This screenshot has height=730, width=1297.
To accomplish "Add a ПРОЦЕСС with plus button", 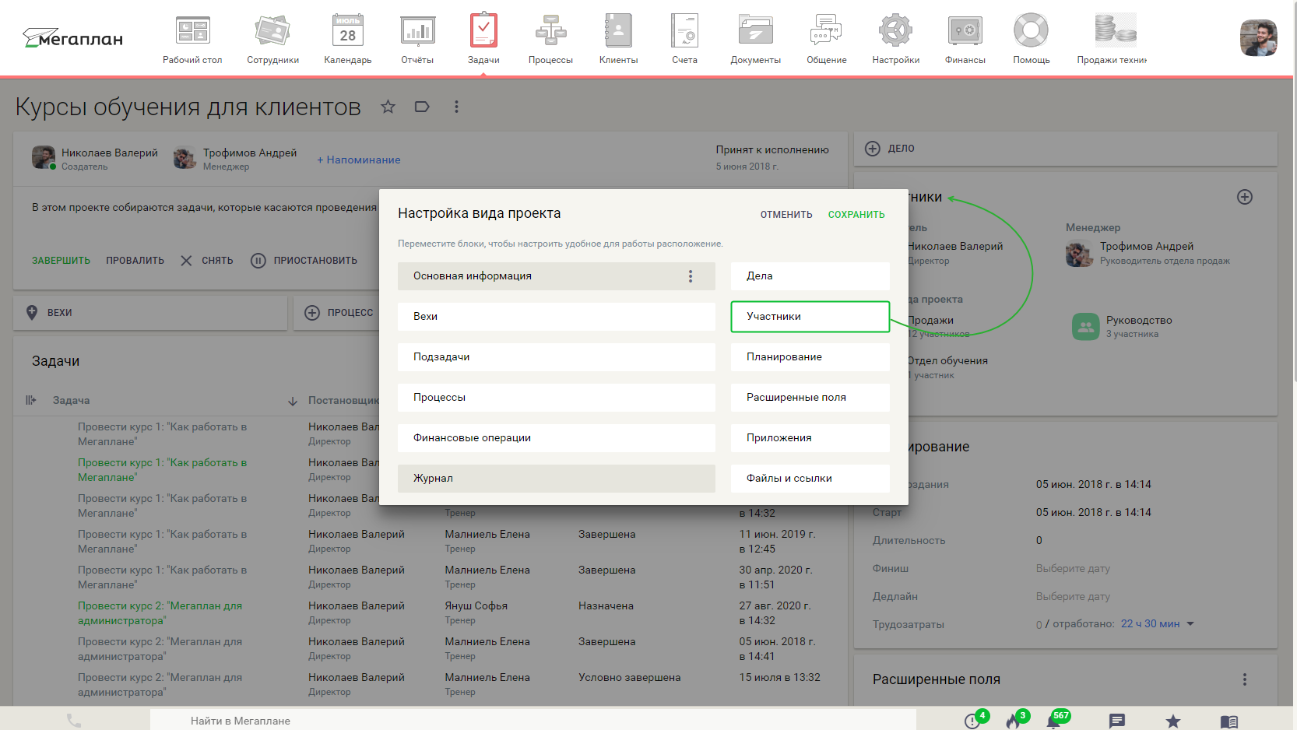I will click(312, 313).
